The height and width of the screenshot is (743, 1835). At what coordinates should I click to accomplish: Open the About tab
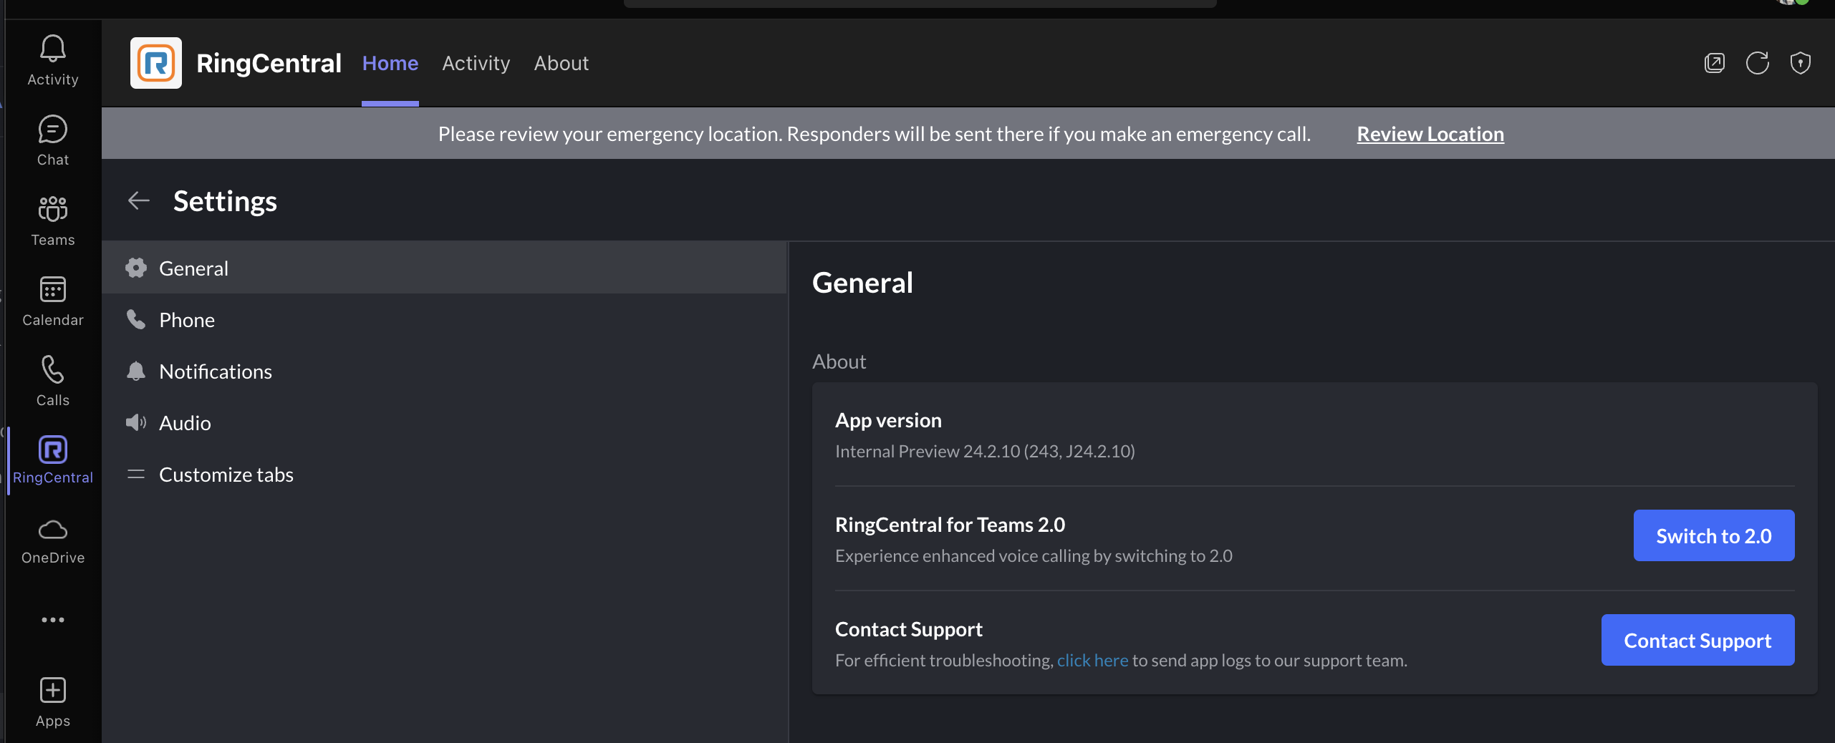561,63
